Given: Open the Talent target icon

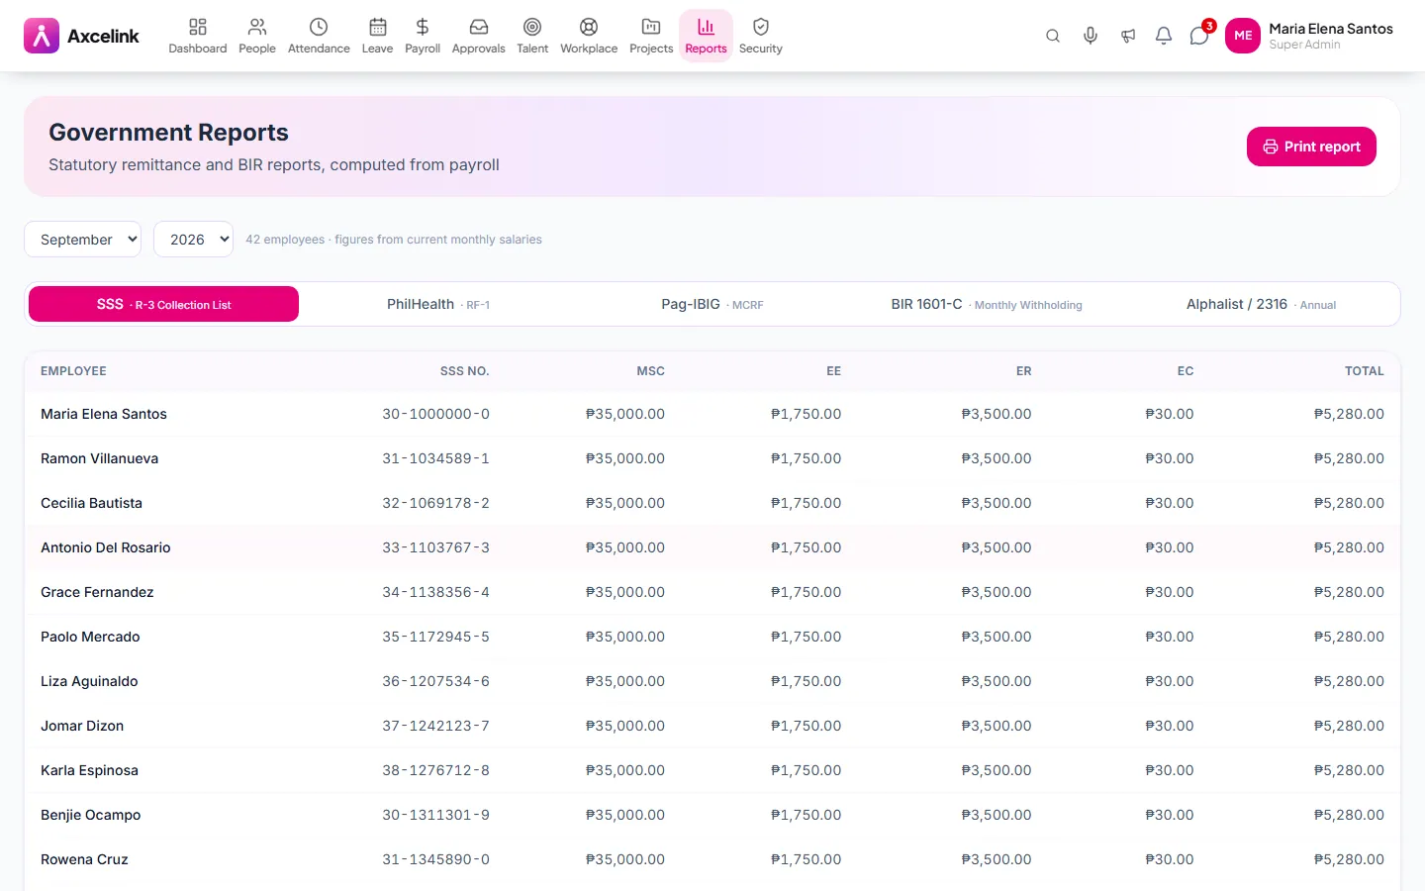Looking at the screenshot, I should tap(532, 27).
